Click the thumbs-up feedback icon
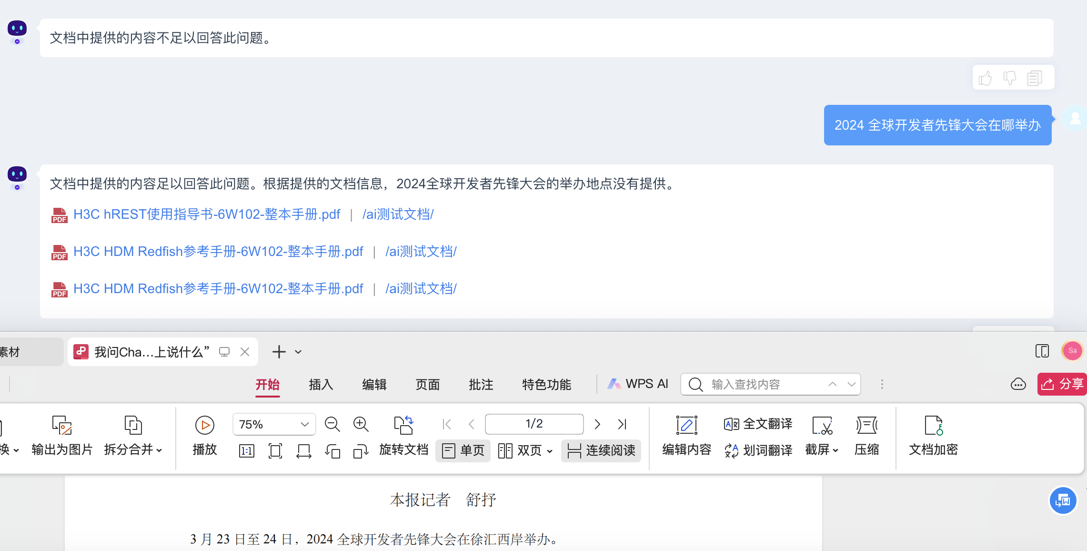This screenshot has height=551, width=1087. pyautogui.click(x=985, y=78)
